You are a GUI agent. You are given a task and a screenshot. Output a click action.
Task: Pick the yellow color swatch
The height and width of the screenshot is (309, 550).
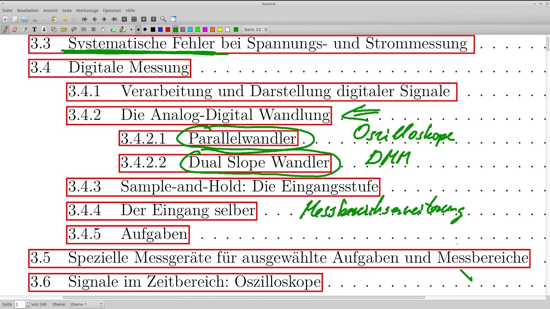[220, 30]
